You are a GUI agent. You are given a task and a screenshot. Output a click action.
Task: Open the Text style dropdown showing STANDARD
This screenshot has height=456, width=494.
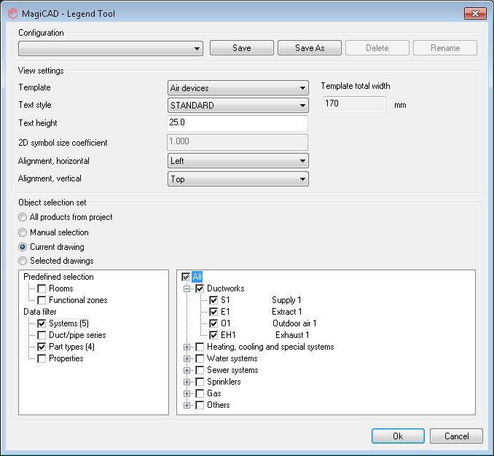[238, 105]
